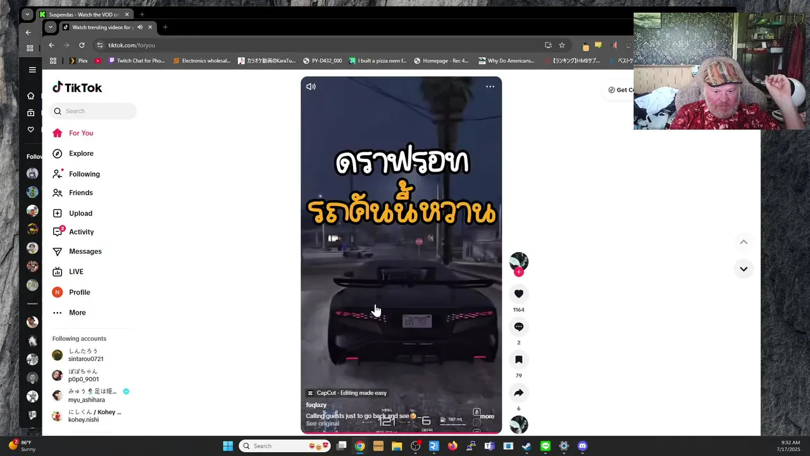Image resolution: width=810 pixels, height=456 pixels.
Task: Open the PY-D432_000 bookmark
Action: (x=323, y=61)
